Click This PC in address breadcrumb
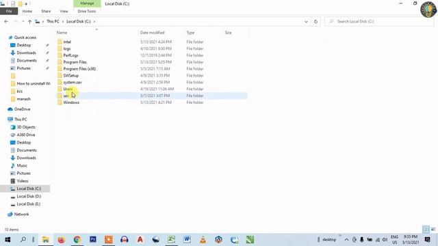 coord(53,21)
